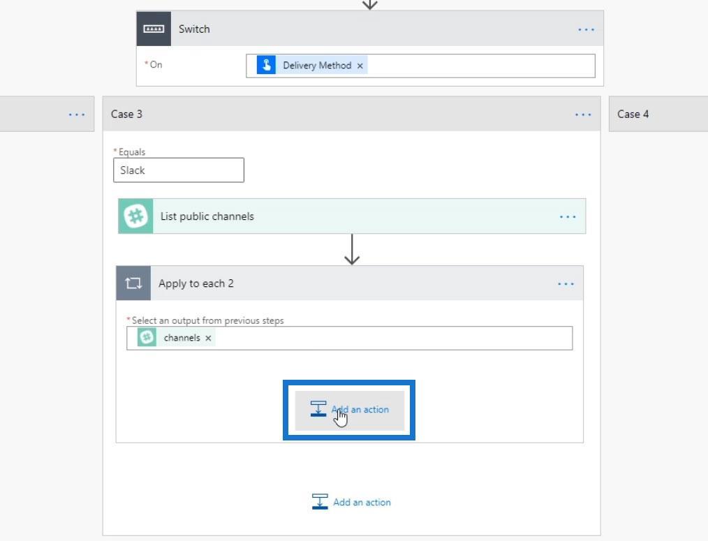Click the channels token label
Image resolution: width=708 pixels, height=541 pixels.
tap(182, 338)
